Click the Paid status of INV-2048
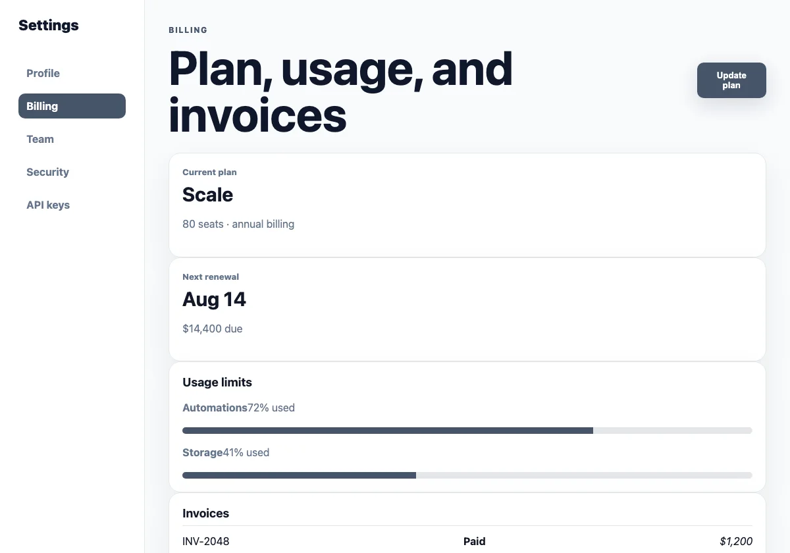This screenshot has width=790, height=553. click(x=474, y=542)
